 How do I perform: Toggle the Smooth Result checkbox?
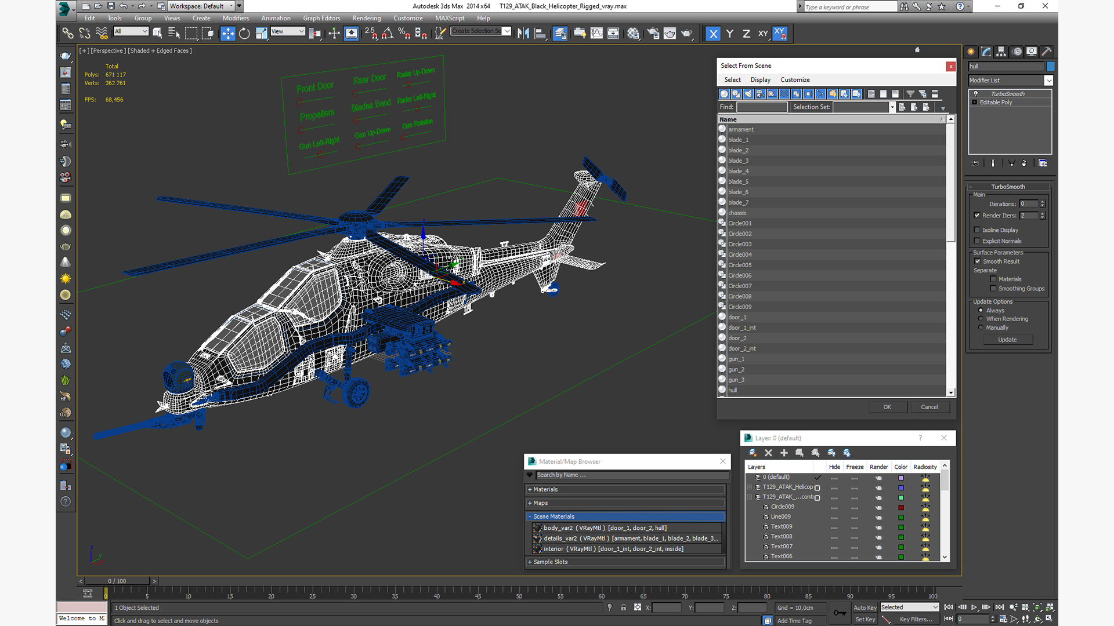(x=978, y=261)
